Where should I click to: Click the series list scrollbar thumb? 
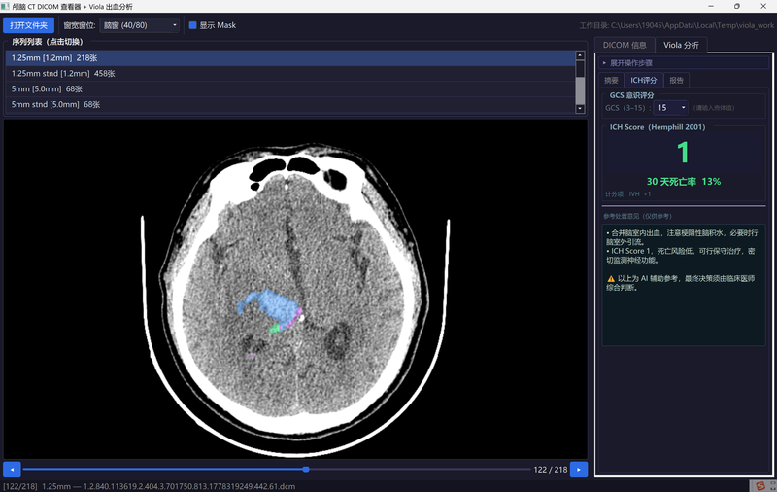coord(580,83)
